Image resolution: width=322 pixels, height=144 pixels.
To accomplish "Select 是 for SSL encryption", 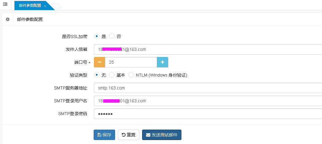I will 97,36.
